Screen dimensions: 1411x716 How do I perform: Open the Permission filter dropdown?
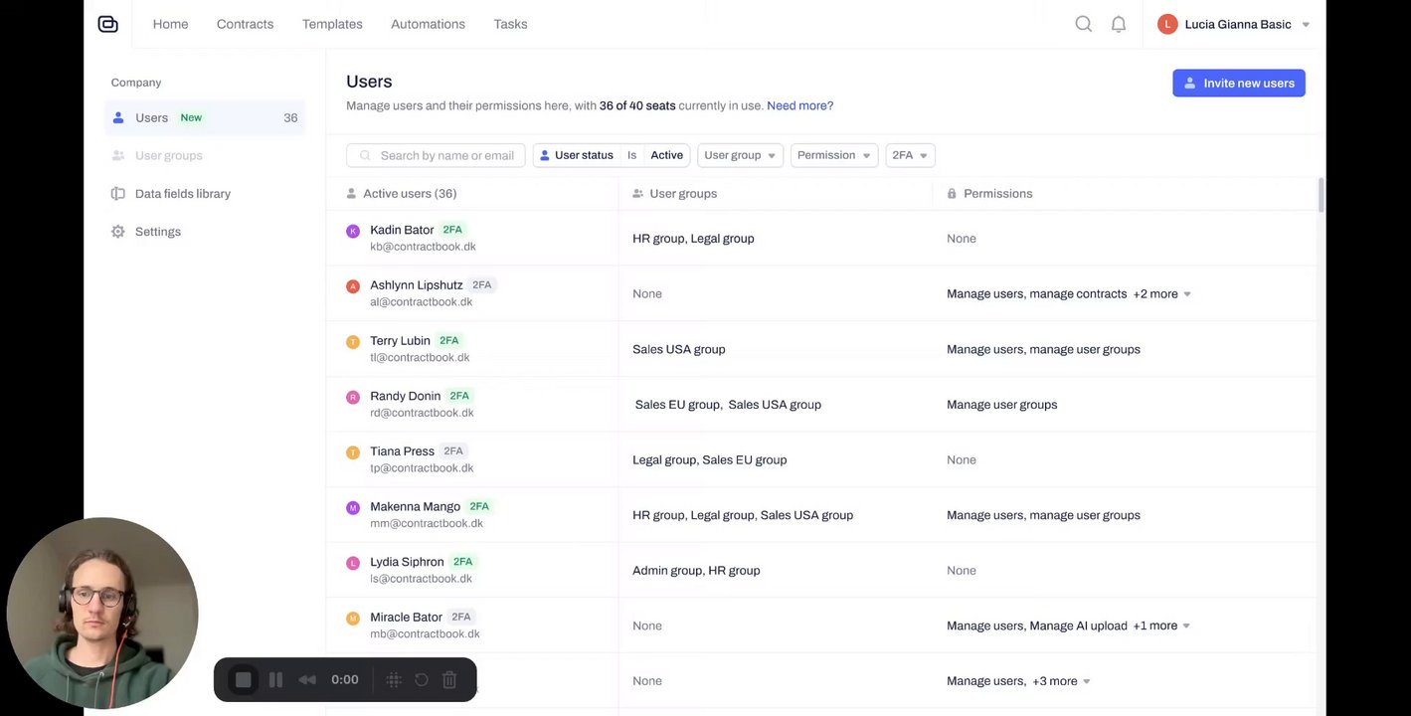point(833,155)
